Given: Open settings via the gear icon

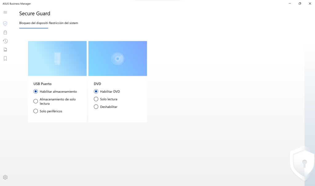Looking at the screenshot, I should (x=5, y=177).
